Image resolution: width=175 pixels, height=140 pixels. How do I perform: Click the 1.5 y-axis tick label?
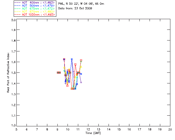pyautogui.click(x=13, y=73)
